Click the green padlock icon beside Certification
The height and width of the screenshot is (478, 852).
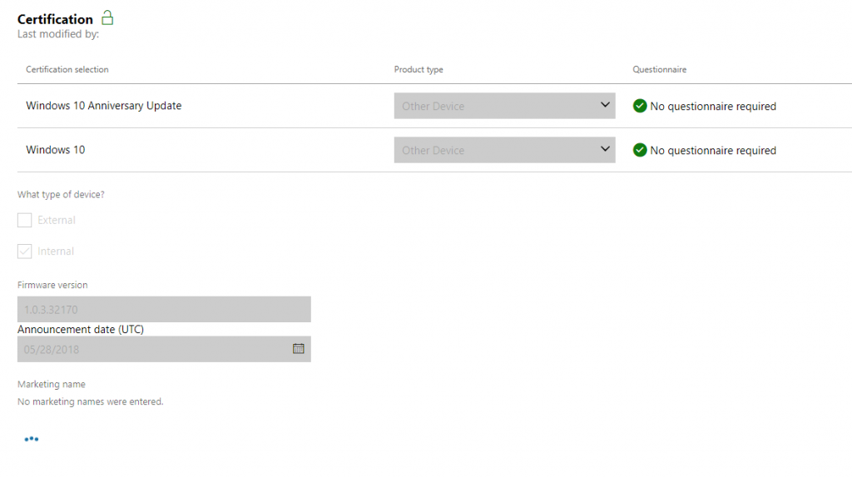tap(107, 18)
